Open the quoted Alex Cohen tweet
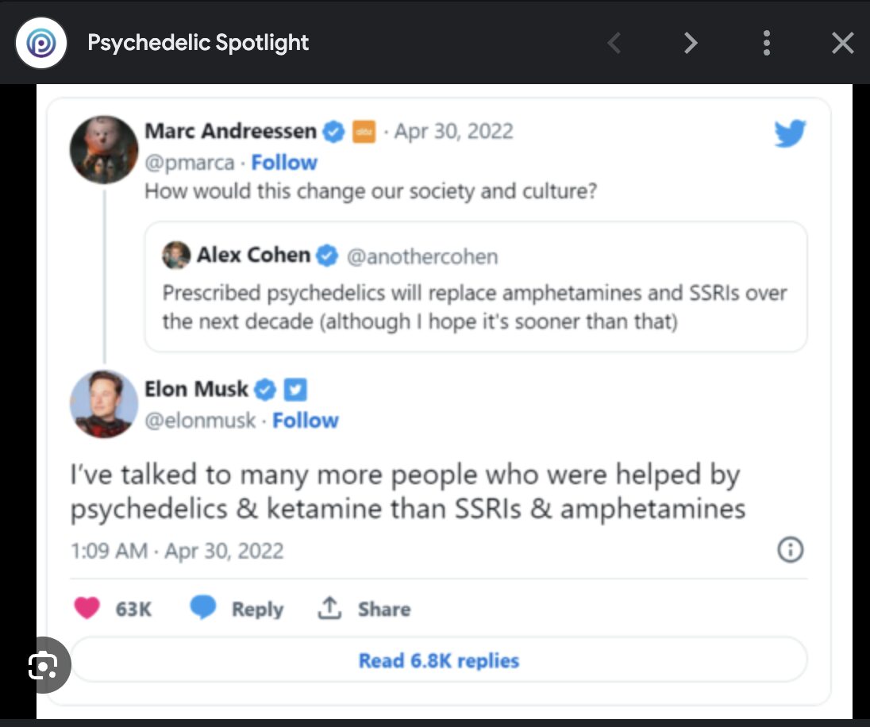 coord(475,287)
